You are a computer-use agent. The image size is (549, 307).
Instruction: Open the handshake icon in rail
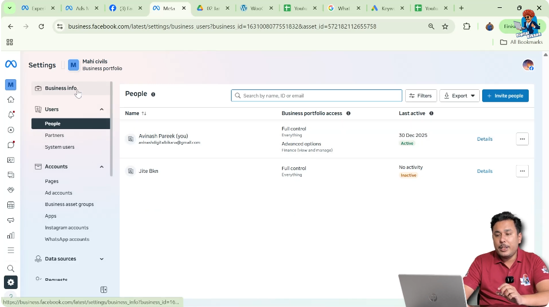point(11,190)
